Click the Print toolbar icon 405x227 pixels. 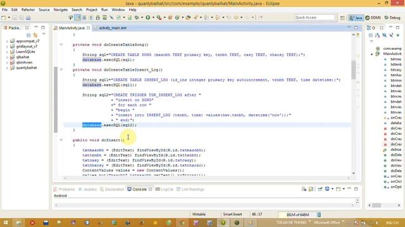[28, 18]
